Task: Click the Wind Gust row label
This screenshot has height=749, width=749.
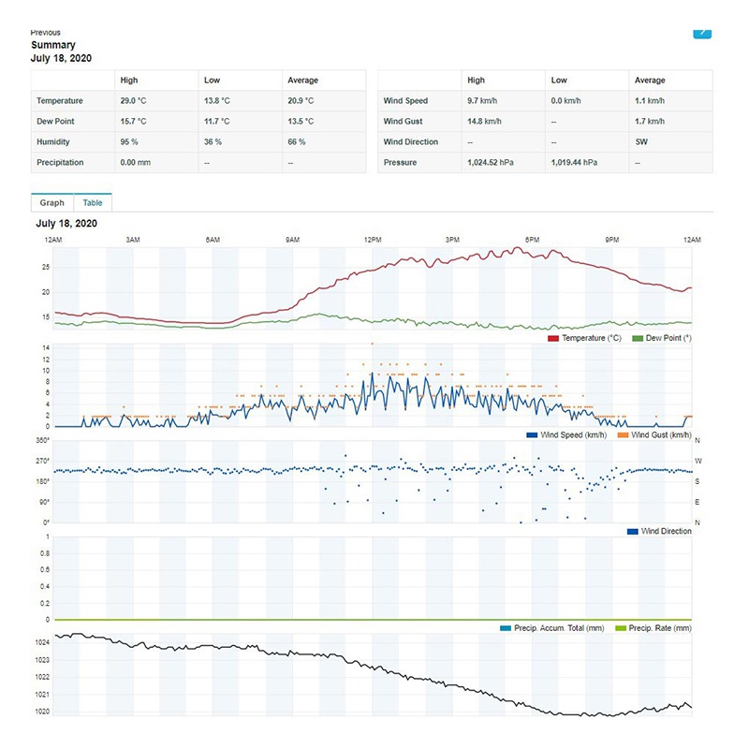Action: 404,122
